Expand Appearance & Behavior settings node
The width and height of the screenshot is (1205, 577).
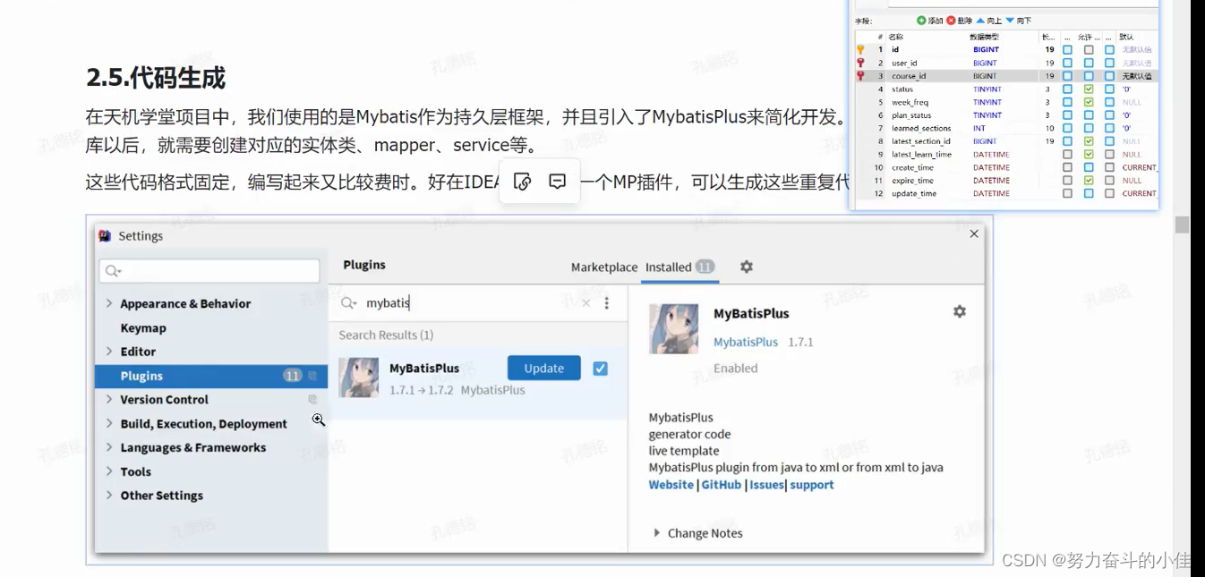(x=109, y=303)
